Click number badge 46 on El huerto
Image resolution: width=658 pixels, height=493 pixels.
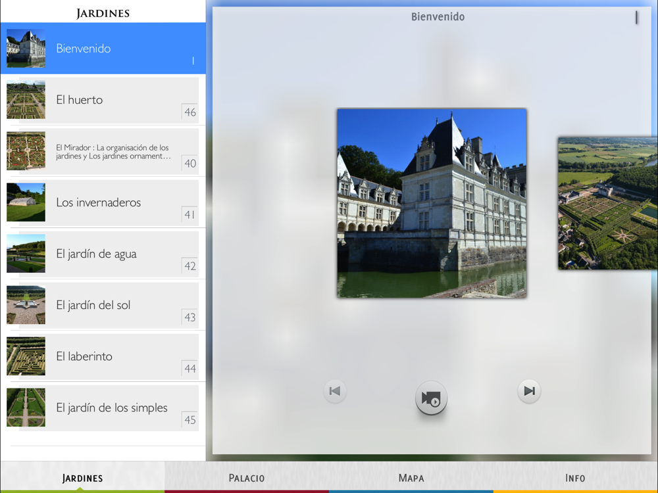(x=190, y=112)
